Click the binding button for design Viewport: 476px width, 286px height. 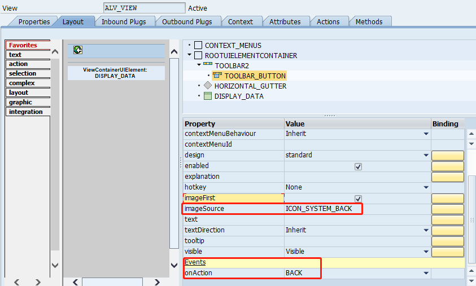click(448, 155)
